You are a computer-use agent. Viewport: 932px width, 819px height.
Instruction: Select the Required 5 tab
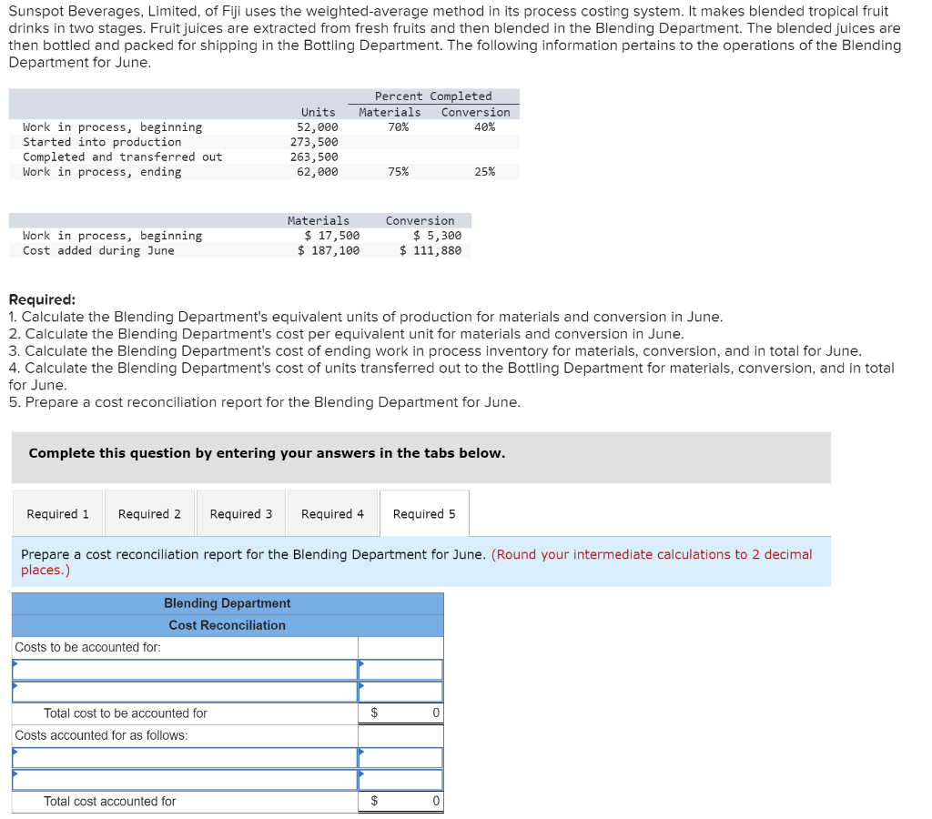(424, 513)
